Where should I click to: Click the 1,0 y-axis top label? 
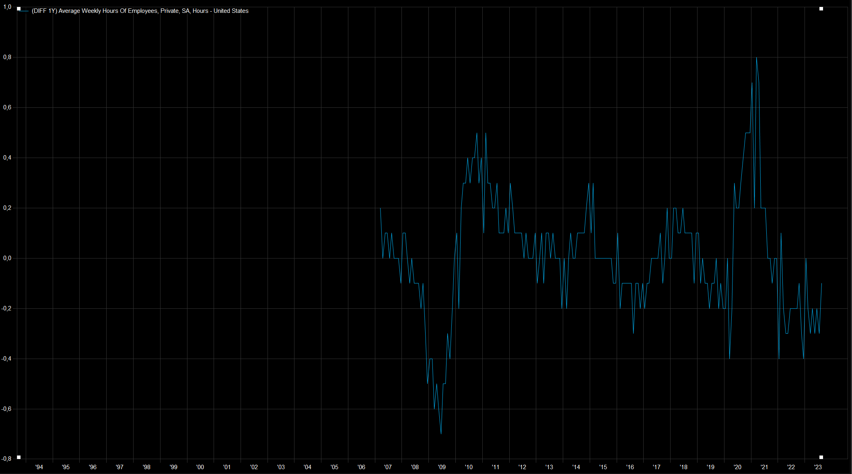pos(7,7)
